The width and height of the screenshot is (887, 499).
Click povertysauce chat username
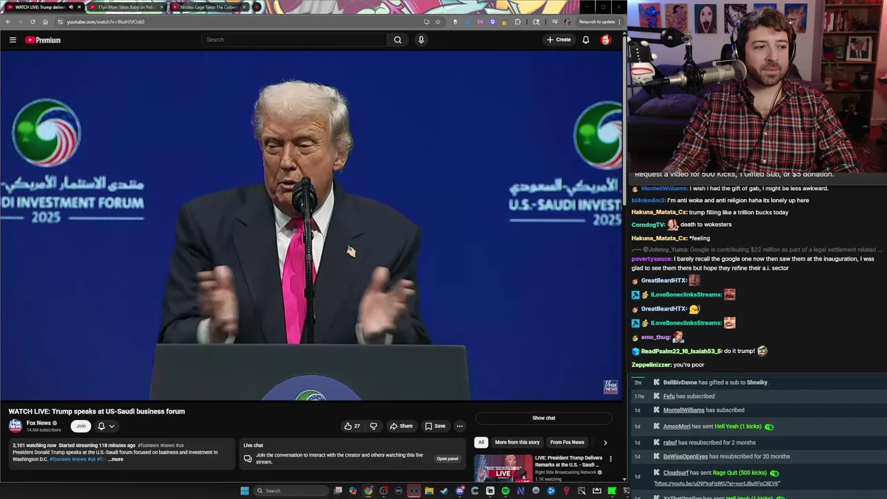coord(651,259)
